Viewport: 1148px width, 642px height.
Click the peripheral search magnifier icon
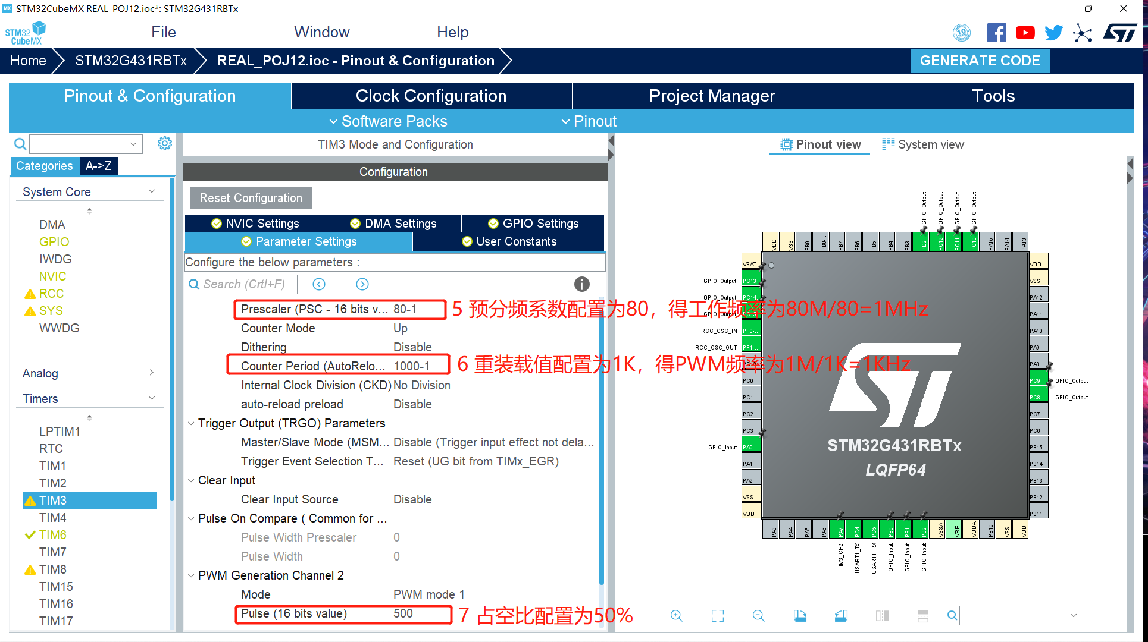(20, 144)
